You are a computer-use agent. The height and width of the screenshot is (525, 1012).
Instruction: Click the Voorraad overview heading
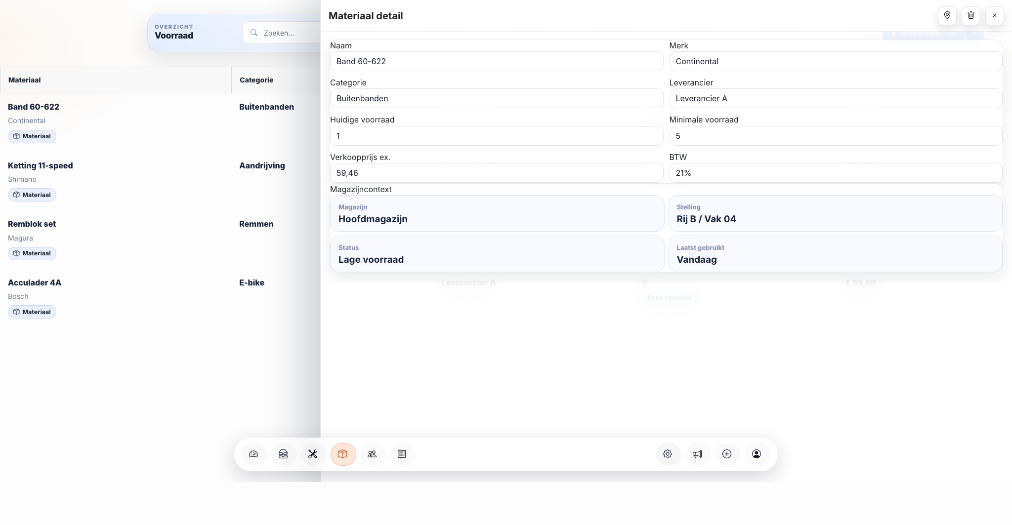(174, 36)
